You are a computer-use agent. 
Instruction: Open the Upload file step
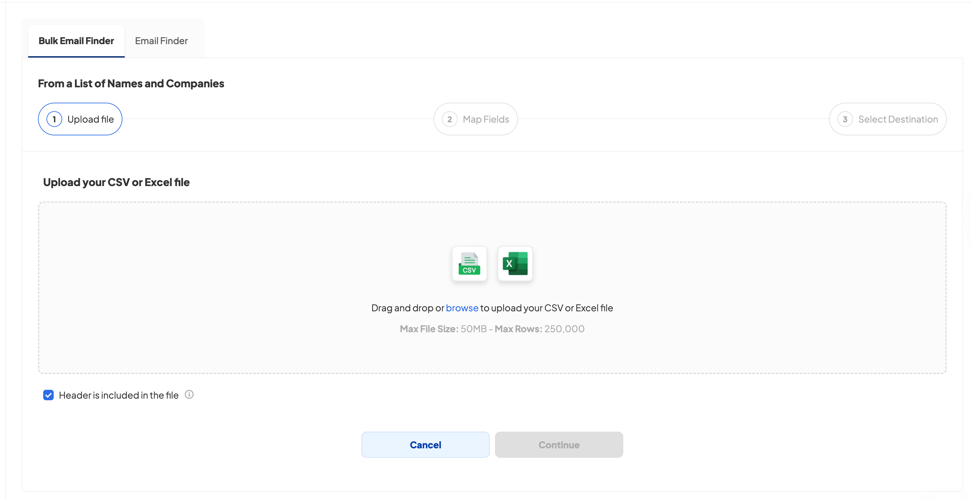point(80,119)
